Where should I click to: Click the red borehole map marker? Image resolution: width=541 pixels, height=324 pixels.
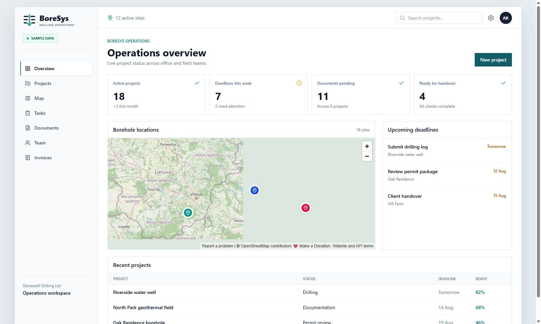pyautogui.click(x=306, y=208)
